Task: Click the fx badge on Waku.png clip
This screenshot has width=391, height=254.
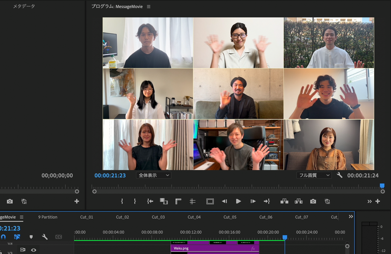Action: pos(253,248)
